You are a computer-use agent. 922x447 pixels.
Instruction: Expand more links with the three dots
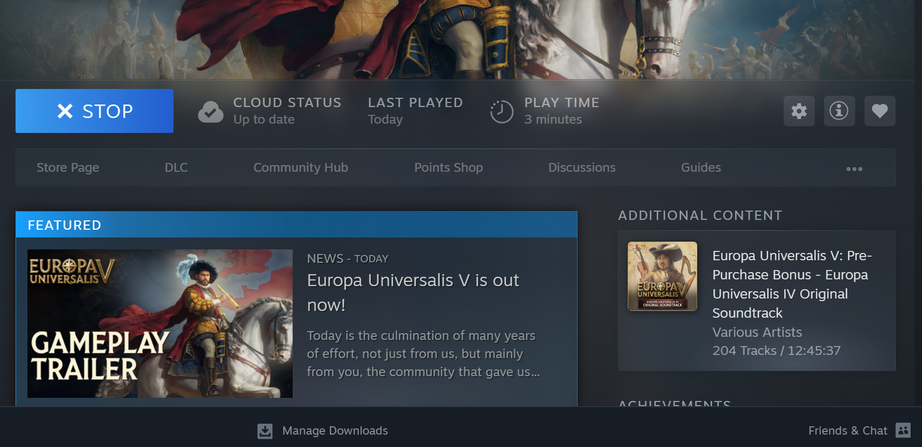(x=854, y=169)
